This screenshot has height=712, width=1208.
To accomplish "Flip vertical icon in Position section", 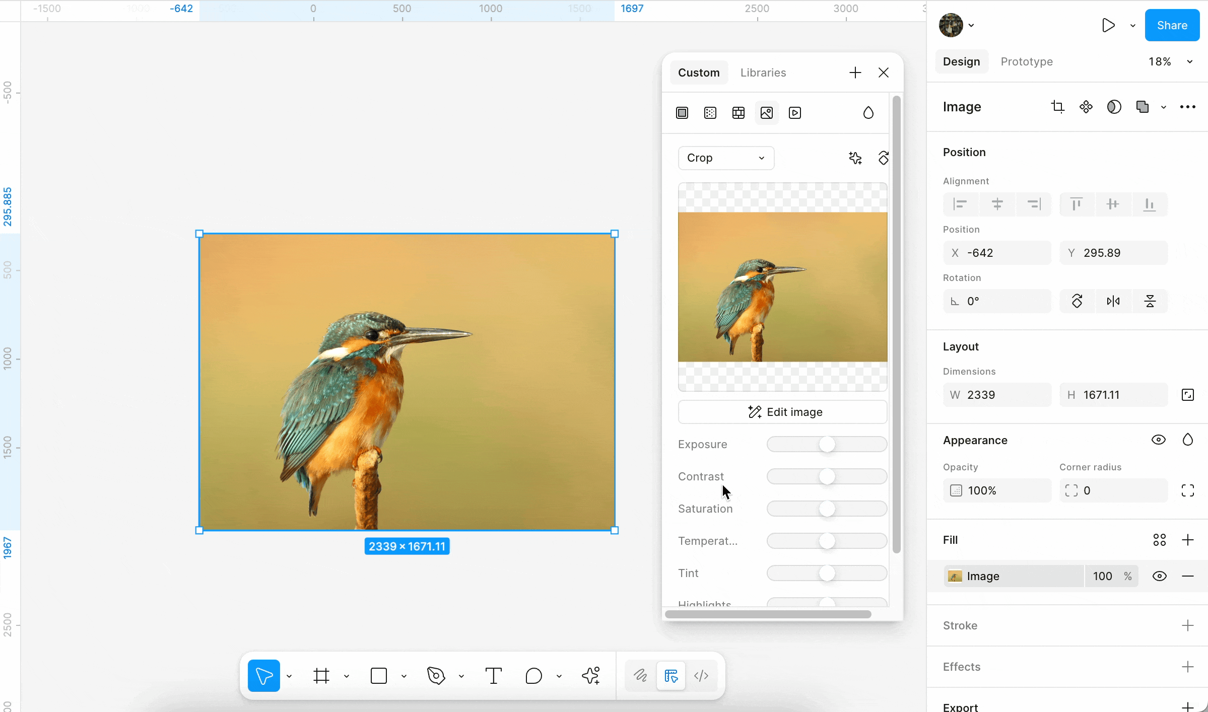I will 1150,301.
